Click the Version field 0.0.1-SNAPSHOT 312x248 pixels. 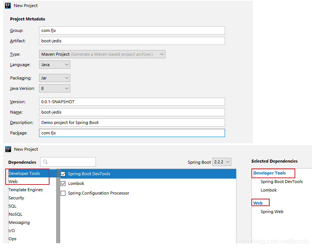[x=132, y=102]
